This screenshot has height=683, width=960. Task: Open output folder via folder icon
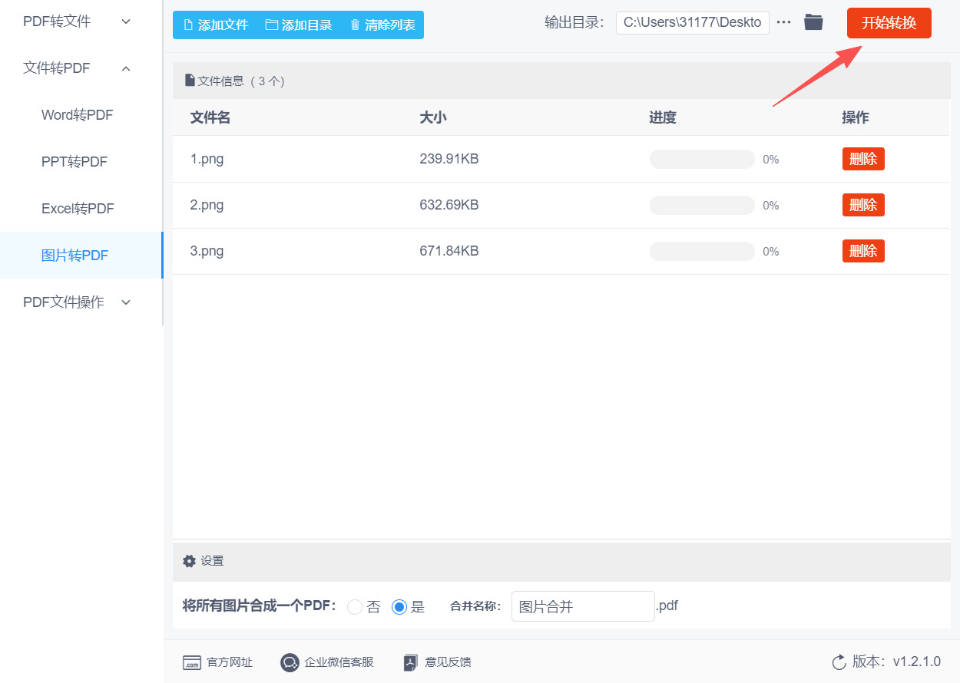[813, 22]
